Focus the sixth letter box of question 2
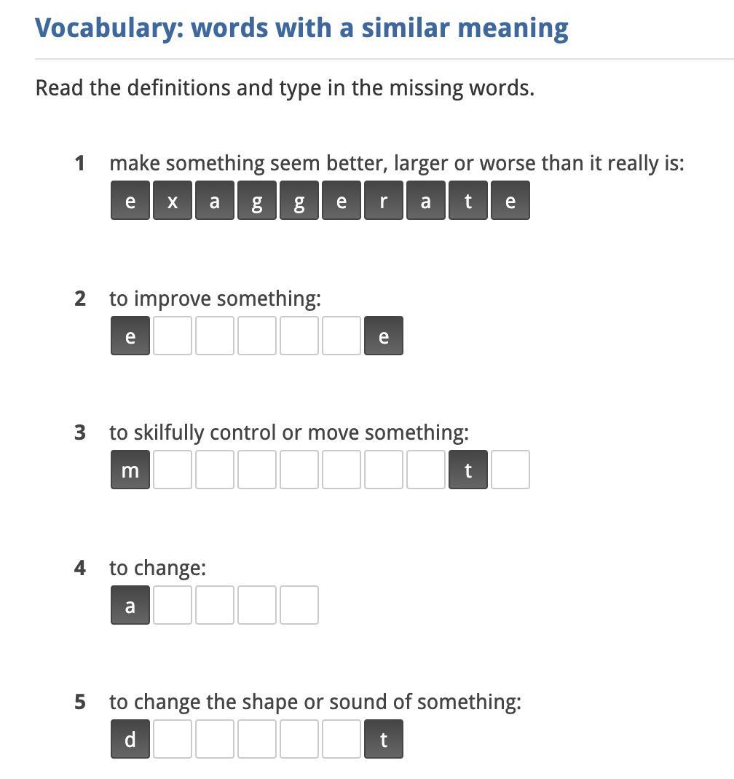This screenshot has width=734, height=779. pos(342,336)
